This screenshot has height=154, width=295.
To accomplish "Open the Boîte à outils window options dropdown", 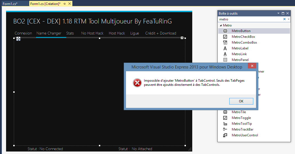I will point(278,13).
